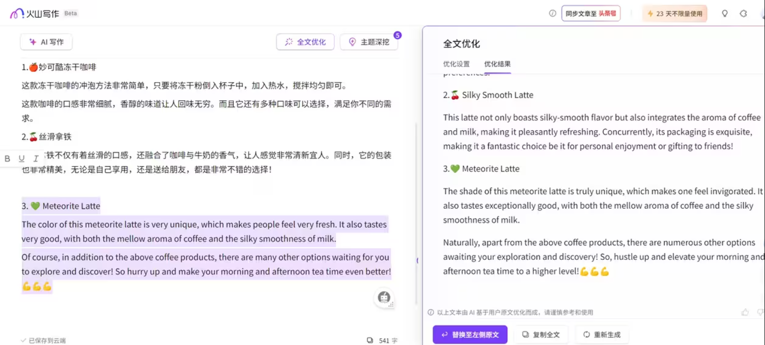This screenshot has height=345, width=765.
Task: Click heading 1.妙可酷冻干咖啡
Action: 59,67
